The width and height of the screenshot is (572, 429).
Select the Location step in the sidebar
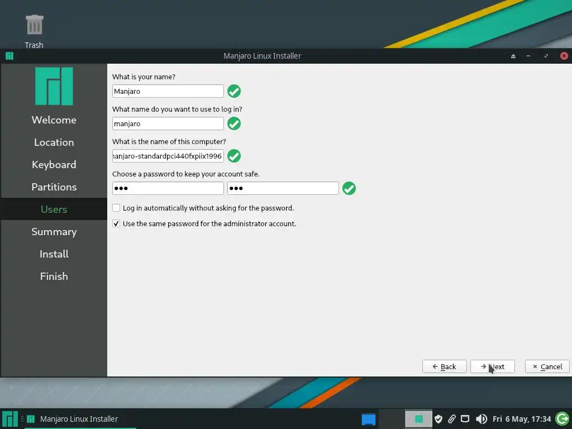pos(54,142)
